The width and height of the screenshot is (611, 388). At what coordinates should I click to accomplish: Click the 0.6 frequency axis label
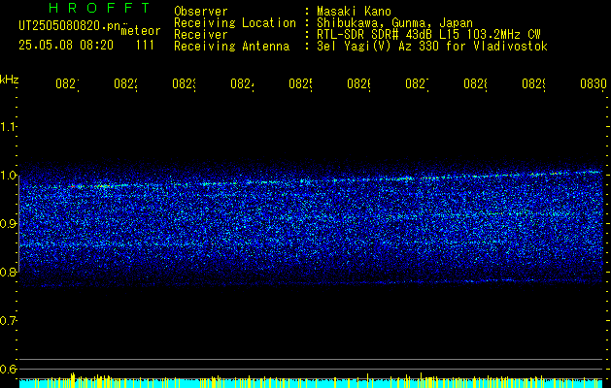pyautogui.click(x=8, y=369)
